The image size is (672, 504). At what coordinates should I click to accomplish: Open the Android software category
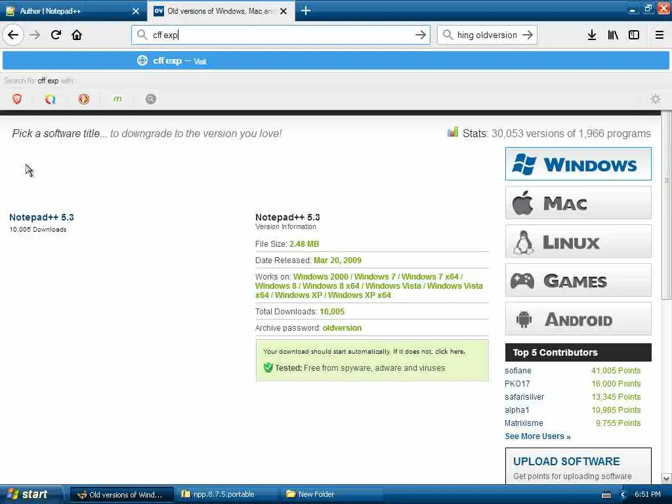coord(578,318)
